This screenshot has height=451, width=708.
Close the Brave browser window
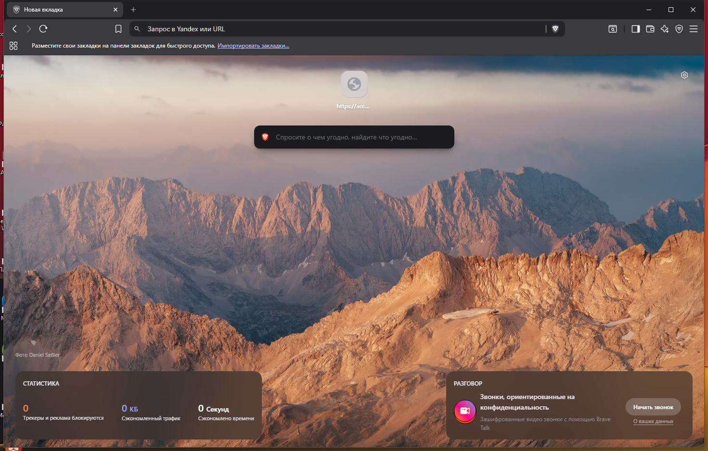tap(693, 10)
